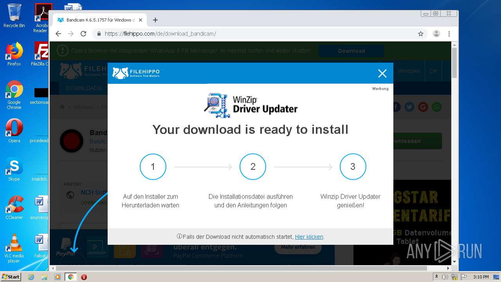Click the horizontal scrollbar of the browser page
The width and height of the screenshot is (501, 282).
click(241, 269)
